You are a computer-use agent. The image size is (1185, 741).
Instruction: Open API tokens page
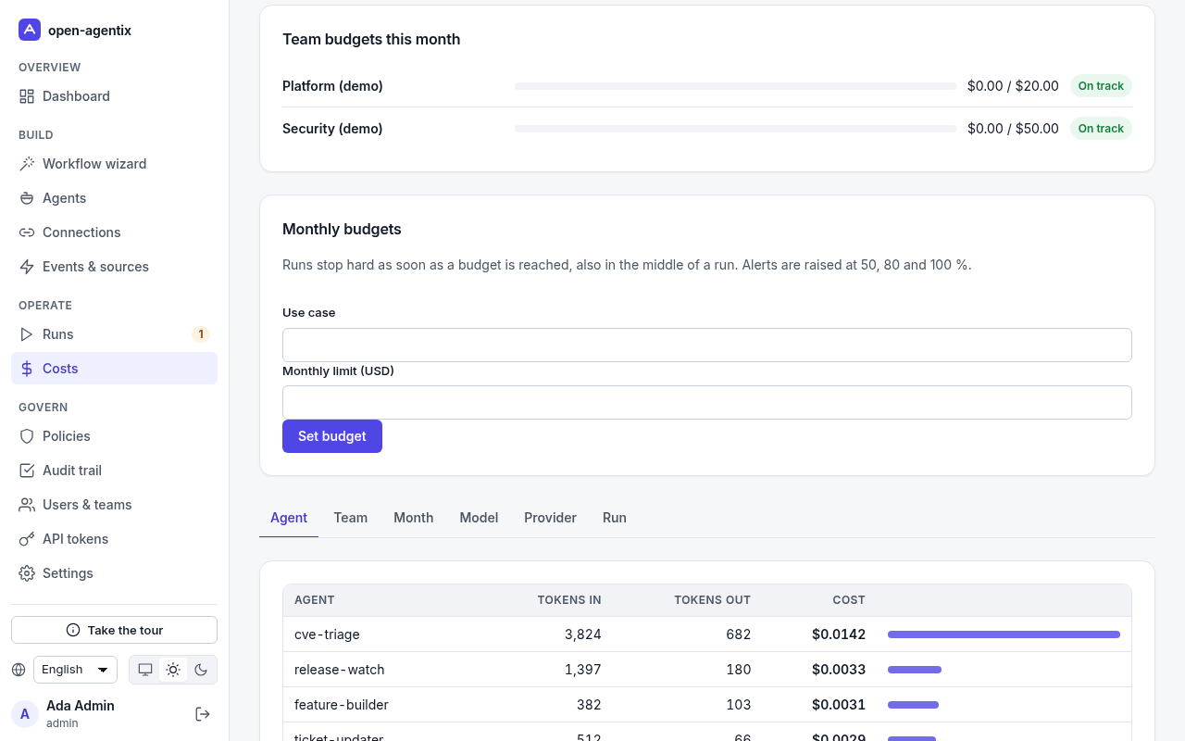(x=114, y=539)
